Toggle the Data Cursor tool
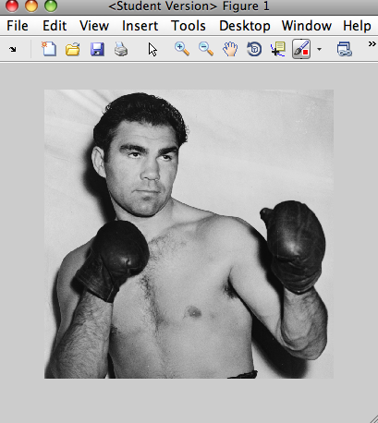This screenshot has height=423, width=378. [x=278, y=49]
